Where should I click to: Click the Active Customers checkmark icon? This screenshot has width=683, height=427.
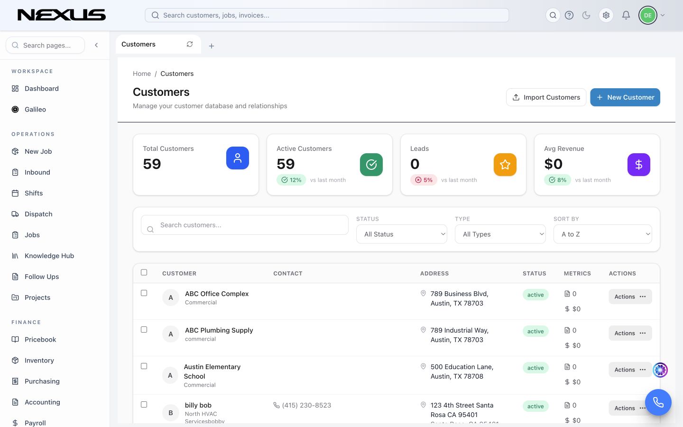pyautogui.click(x=371, y=165)
